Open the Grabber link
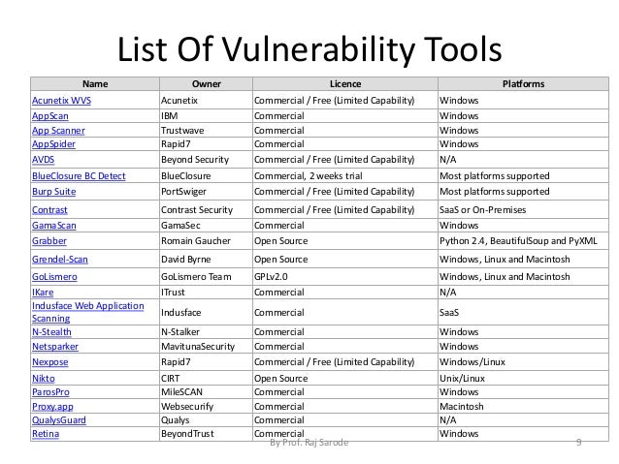Screen dimensions: 619x464 (49, 241)
